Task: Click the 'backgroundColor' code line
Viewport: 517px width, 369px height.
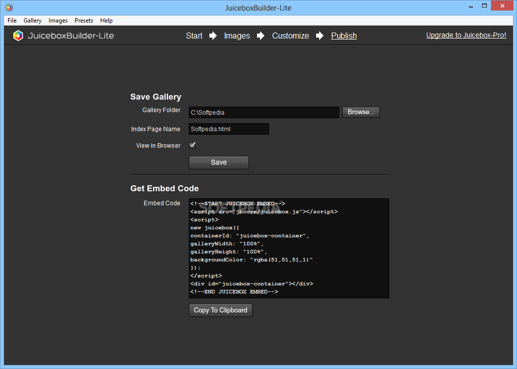Action: [251, 260]
